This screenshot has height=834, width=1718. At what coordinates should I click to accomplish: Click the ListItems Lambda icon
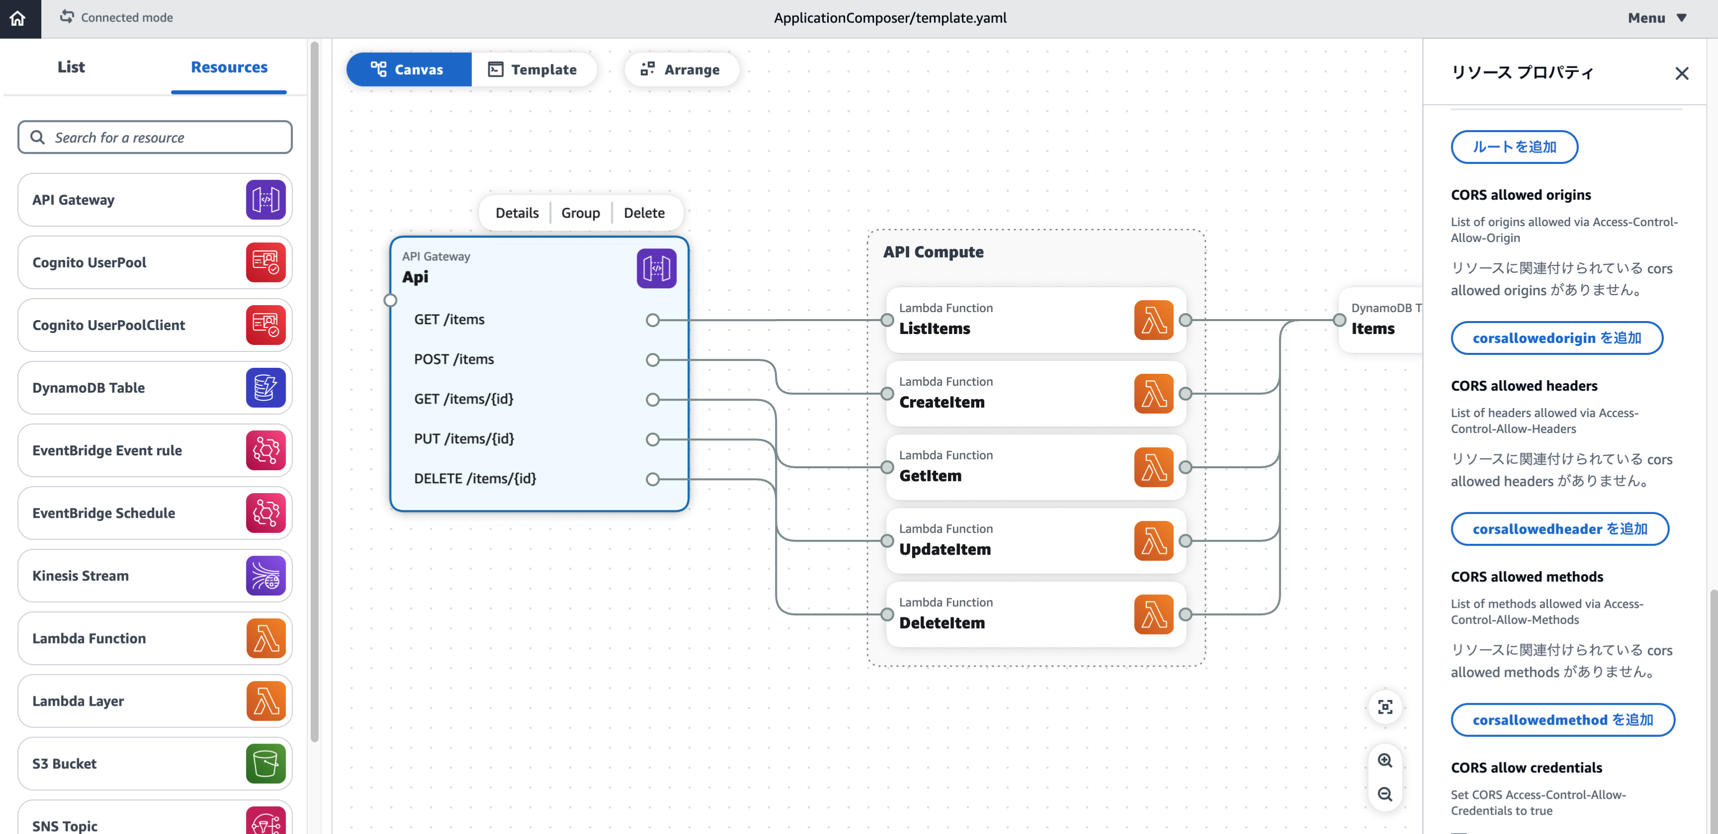(x=1153, y=320)
